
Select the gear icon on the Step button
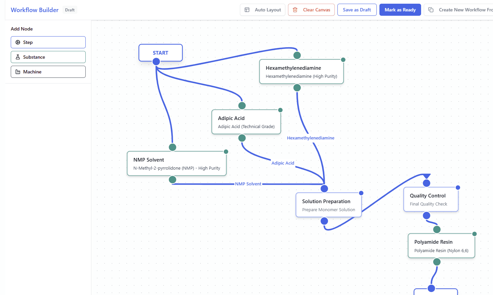[x=18, y=42]
